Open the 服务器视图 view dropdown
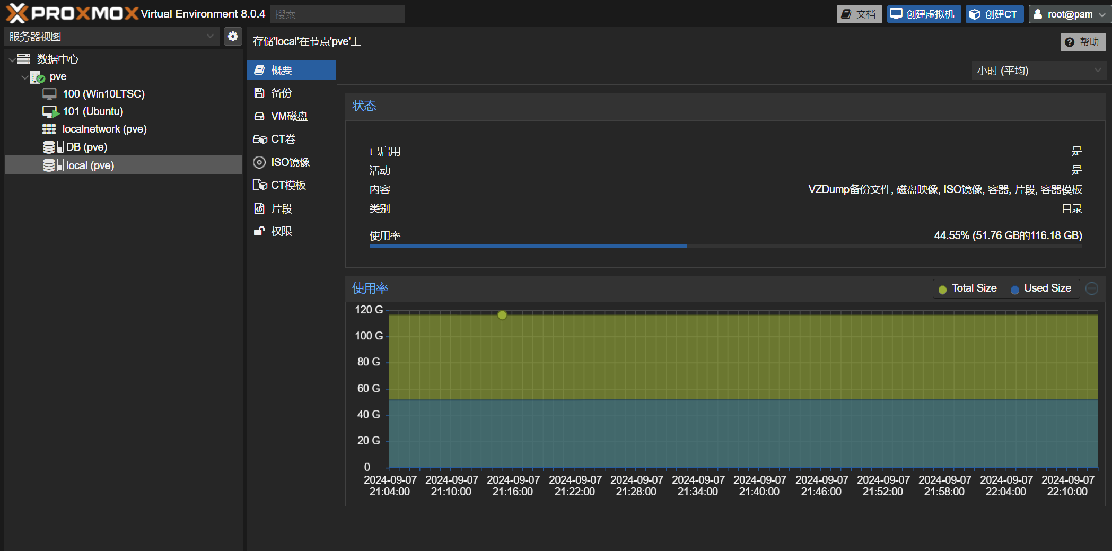1112x551 pixels. [111, 37]
